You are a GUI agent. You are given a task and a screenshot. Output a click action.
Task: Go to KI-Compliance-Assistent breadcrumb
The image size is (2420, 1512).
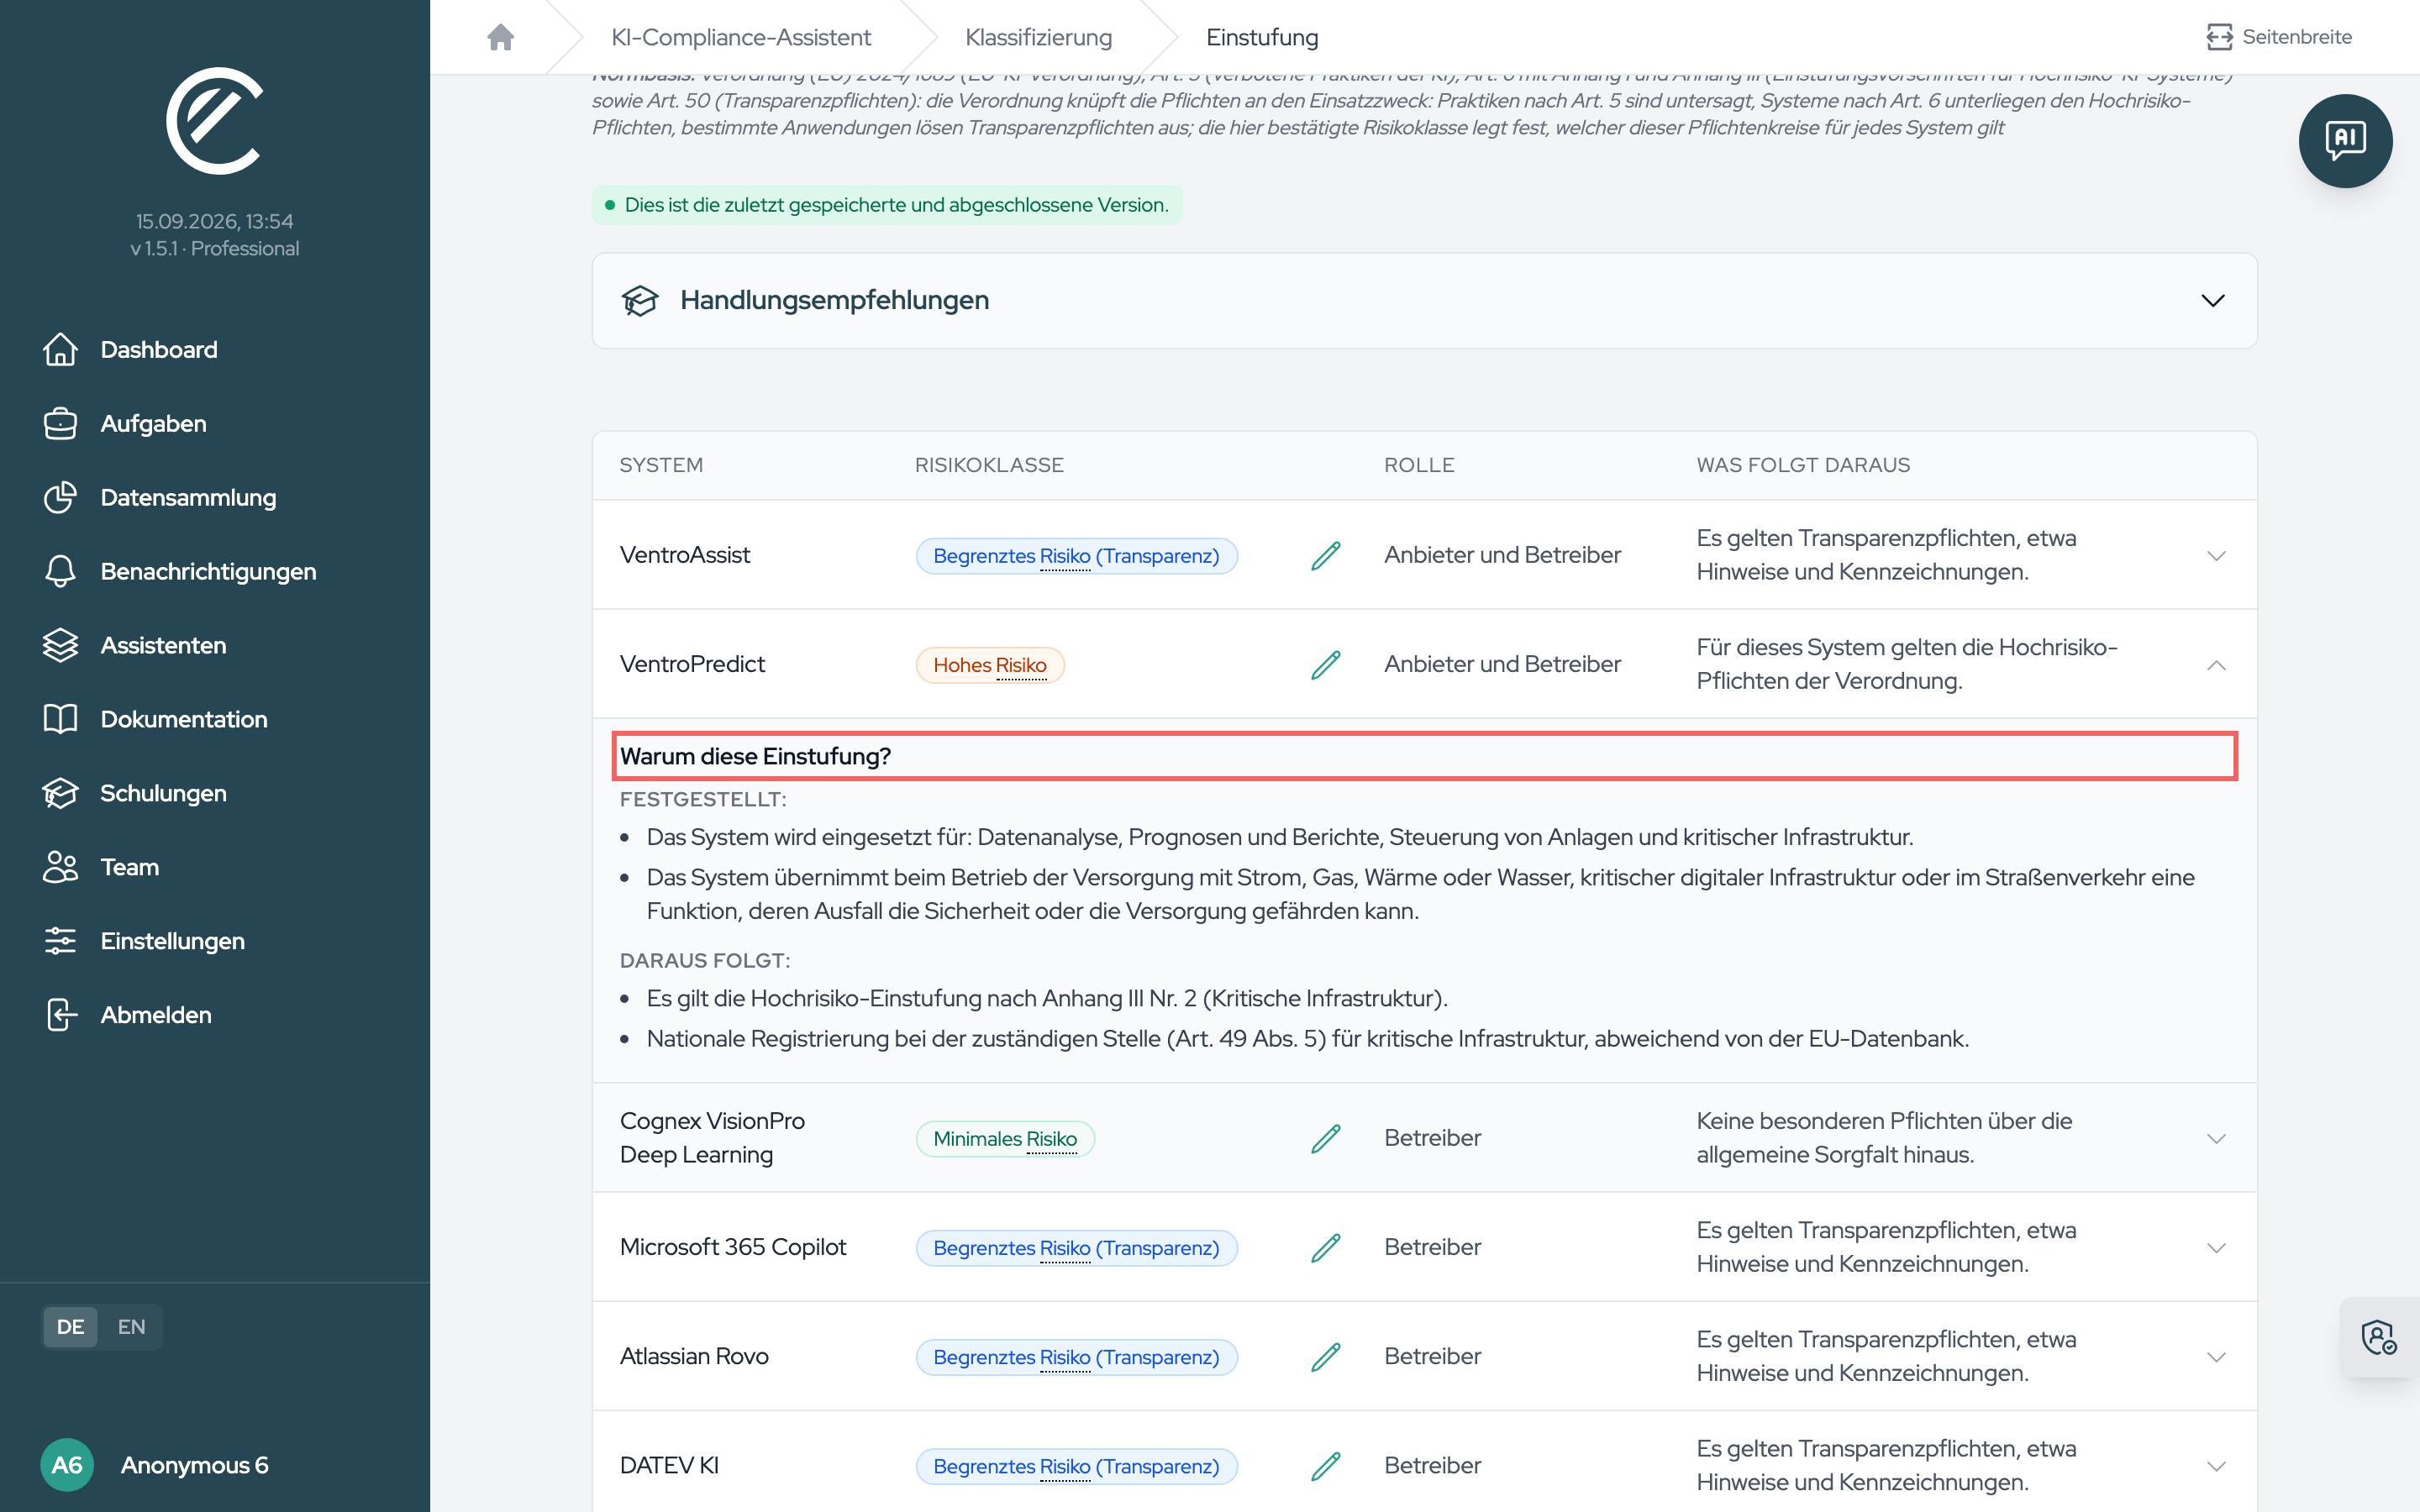[x=741, y=37]
